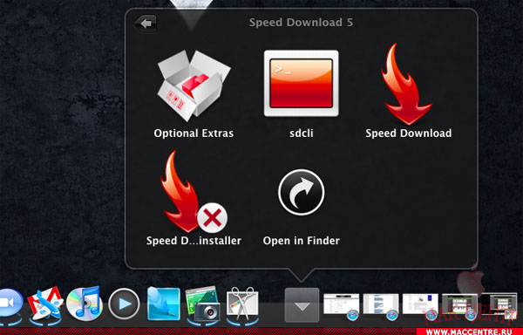Click the 'Speed D...installer' label
Image resolution: width=523 pixels, height=335 pixels.
click(194, 241)
